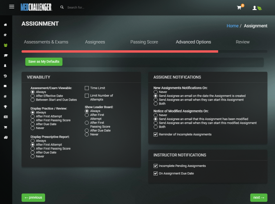275x204 pixels.
Task: Toggle On Assignment Due Date checkbox
Action: (x=155, y=173)
